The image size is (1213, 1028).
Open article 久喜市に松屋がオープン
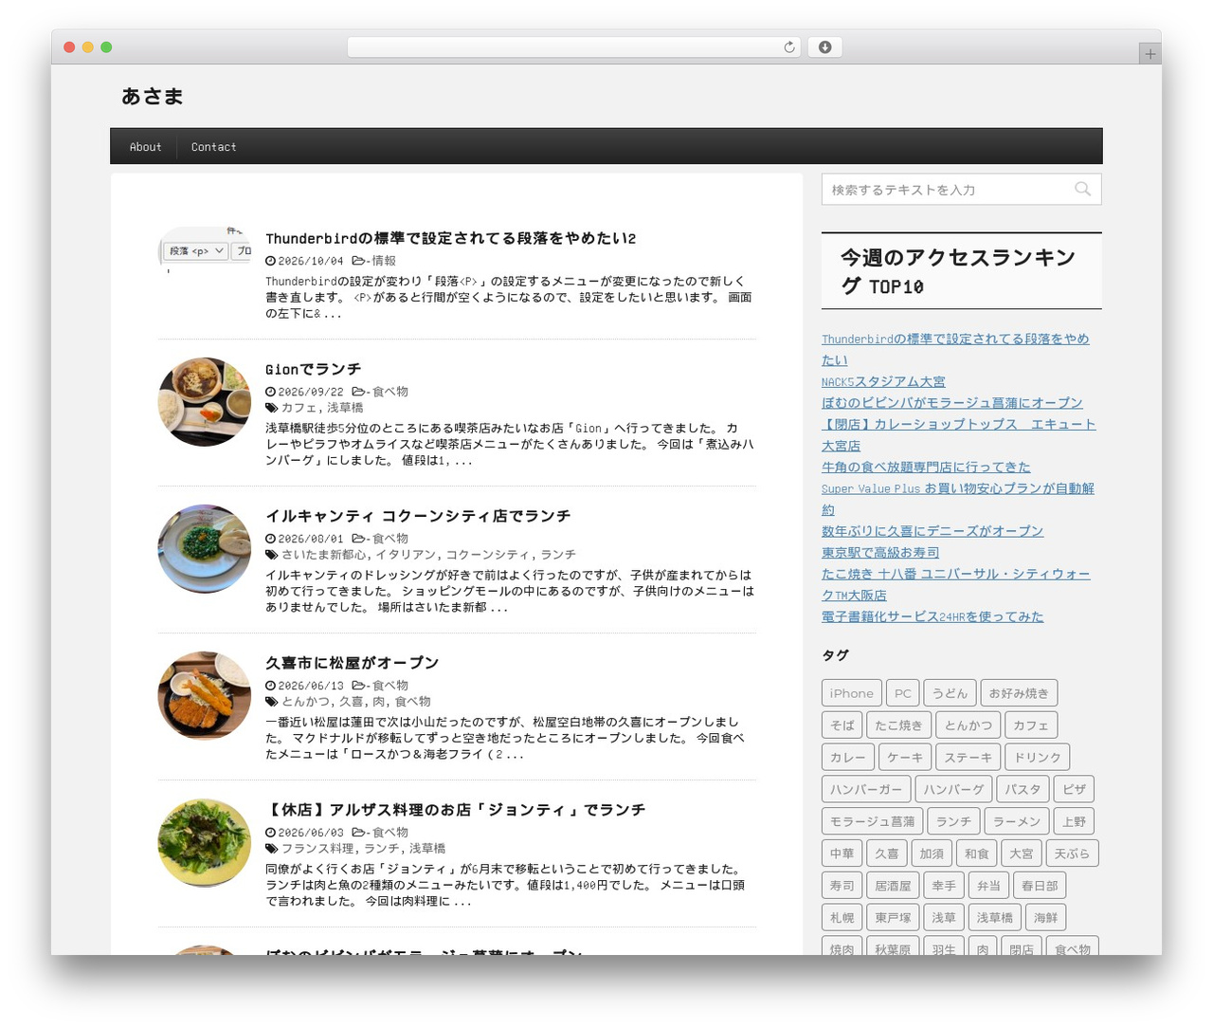[x=353, y=663]
